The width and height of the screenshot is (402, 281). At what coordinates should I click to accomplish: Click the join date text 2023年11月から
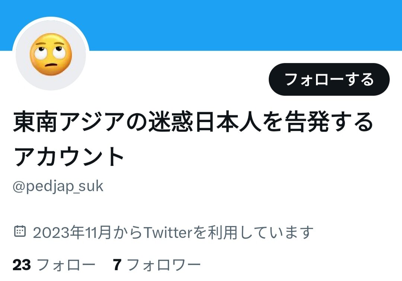pyautogui.click(x=87, y=232)
